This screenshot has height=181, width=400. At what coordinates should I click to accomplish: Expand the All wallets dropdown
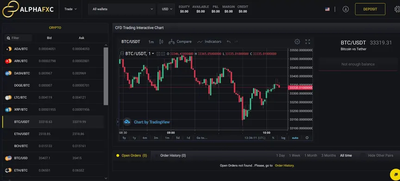tap(122, 9)
